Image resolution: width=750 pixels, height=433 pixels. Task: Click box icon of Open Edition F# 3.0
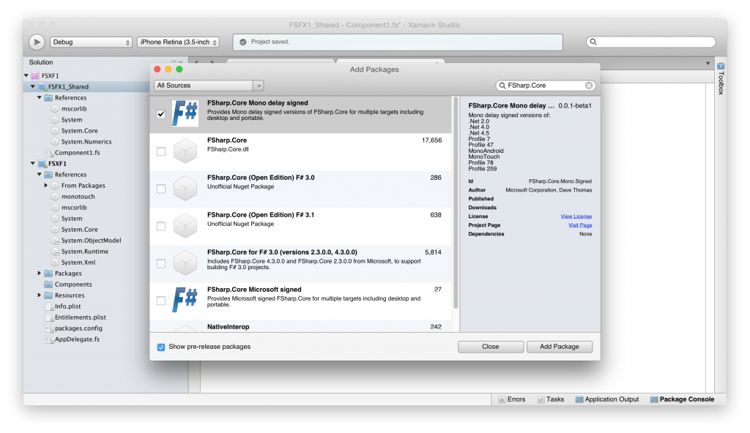tap(185, 188)
